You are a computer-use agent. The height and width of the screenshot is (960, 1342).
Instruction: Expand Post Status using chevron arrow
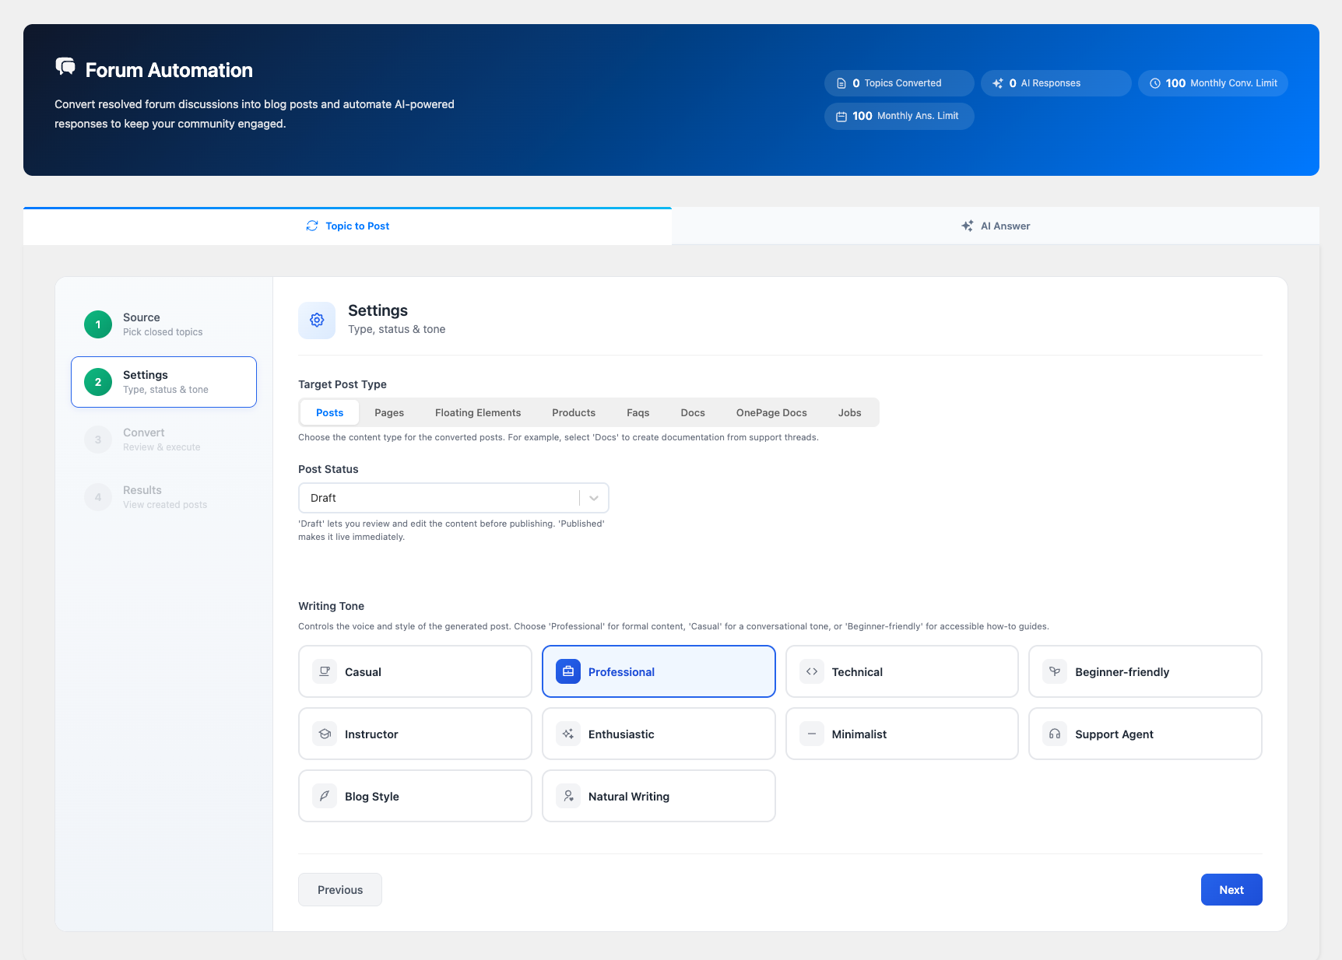[594, 498]
